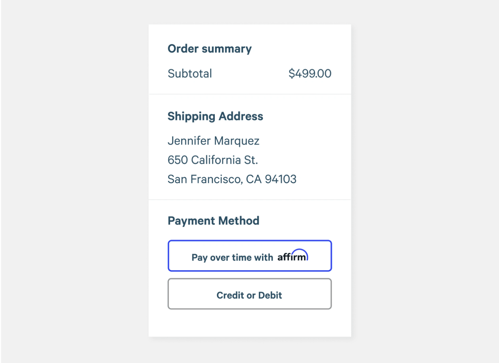The width and height of the screenshot is (499, 363).
Task: Click the $499.00 subtotal amount
Action: pos(310,74)
